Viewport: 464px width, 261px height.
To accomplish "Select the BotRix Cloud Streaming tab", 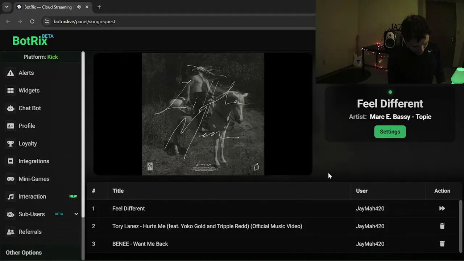I will (53, 7).
